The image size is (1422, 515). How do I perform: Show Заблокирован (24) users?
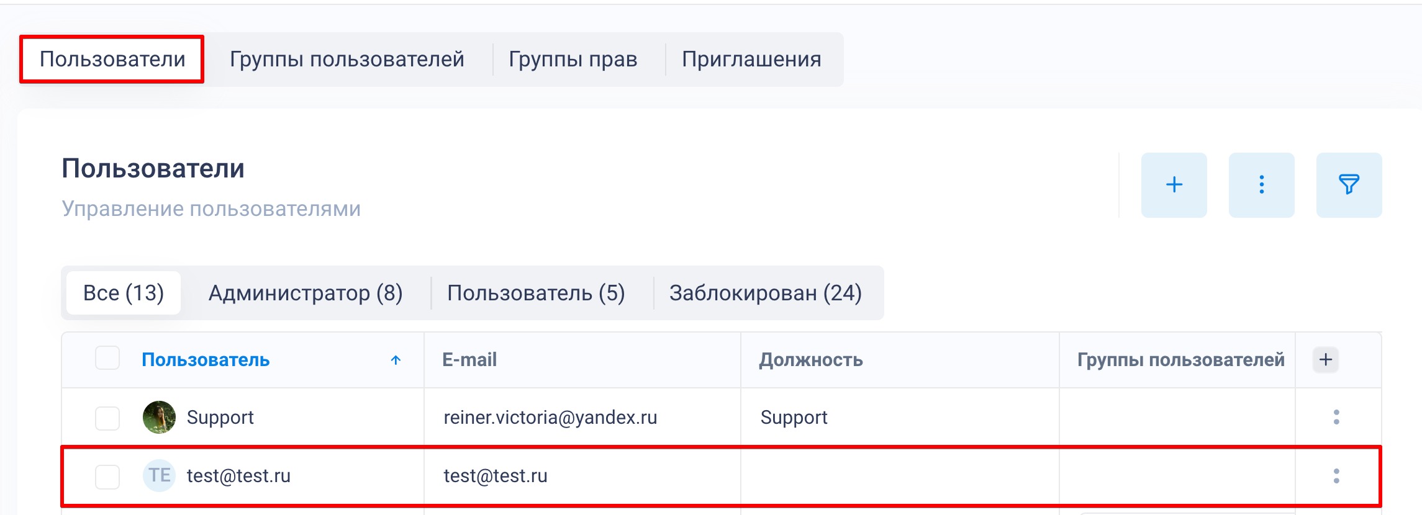pyautogui.click(x=765, y=293)
